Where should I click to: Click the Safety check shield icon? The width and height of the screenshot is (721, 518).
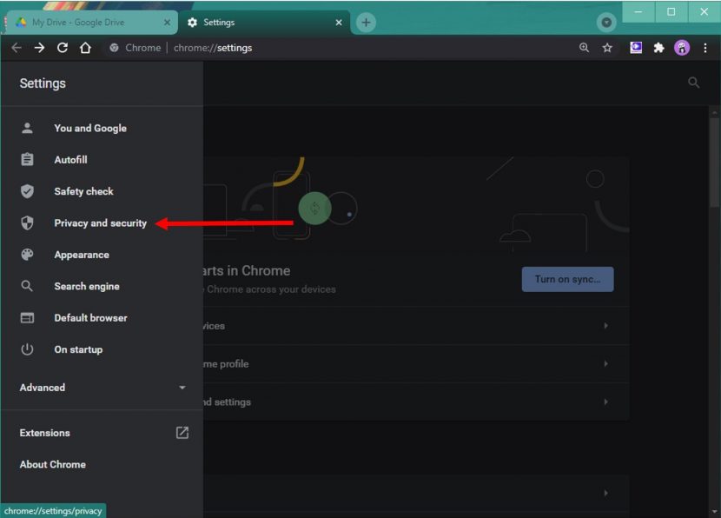point(27,191)
